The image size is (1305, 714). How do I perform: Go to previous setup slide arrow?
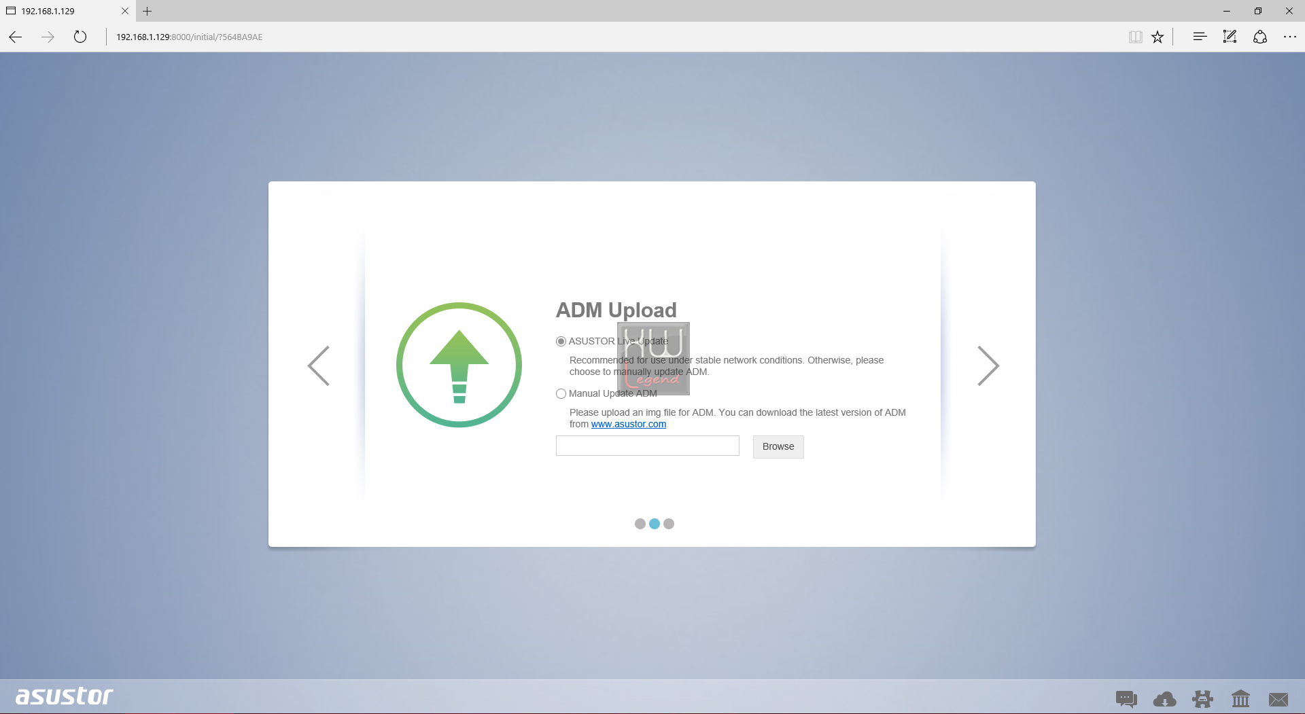(x=318, y=365)
